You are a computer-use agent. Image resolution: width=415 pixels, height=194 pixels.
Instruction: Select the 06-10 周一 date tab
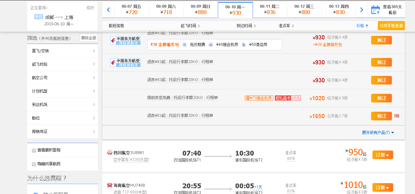pyautogui.click(x=235, y=10)
